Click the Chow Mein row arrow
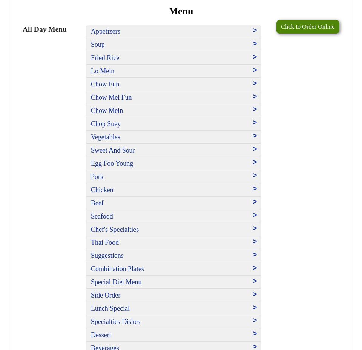The width and height of the screenshot is (362, 350). (255, 109)
